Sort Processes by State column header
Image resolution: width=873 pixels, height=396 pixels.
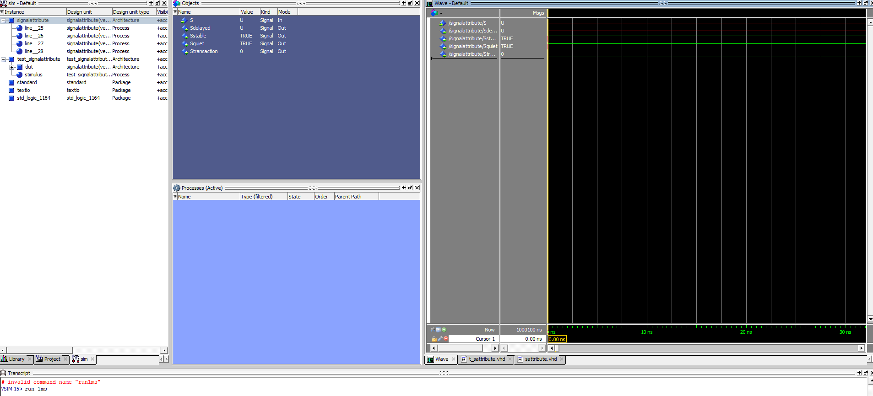[x=301, y=197]
